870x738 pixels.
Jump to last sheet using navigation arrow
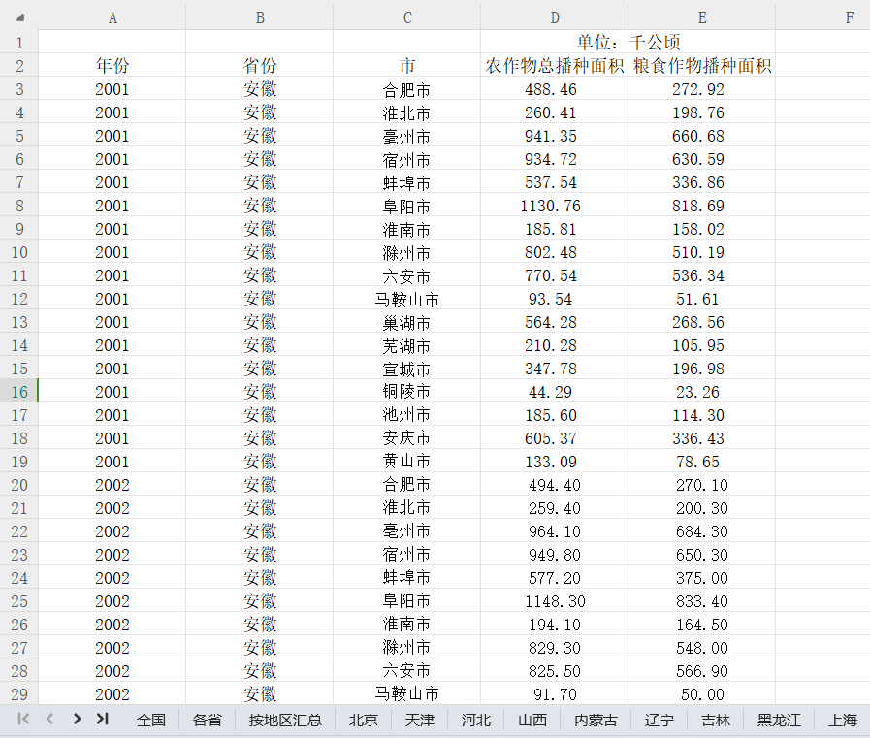[102, 719]
